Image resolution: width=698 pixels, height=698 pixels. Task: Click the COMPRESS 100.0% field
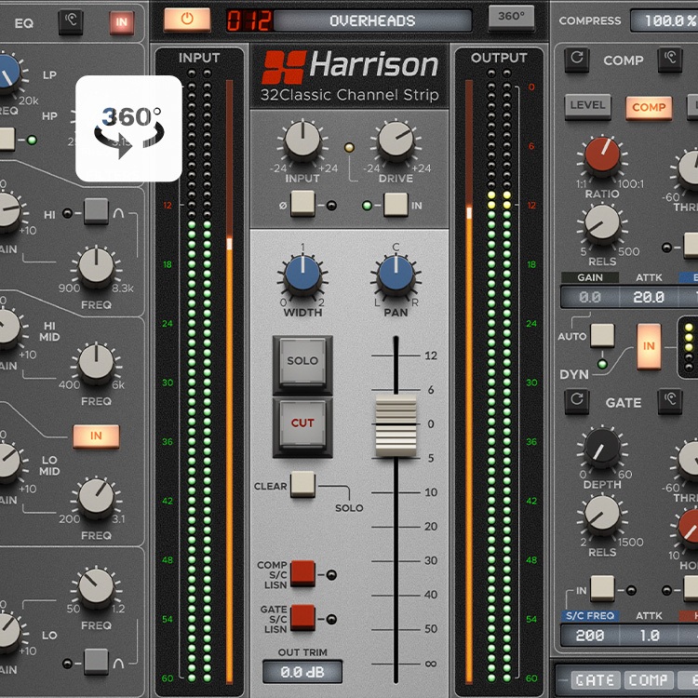(x=664, y=20)
